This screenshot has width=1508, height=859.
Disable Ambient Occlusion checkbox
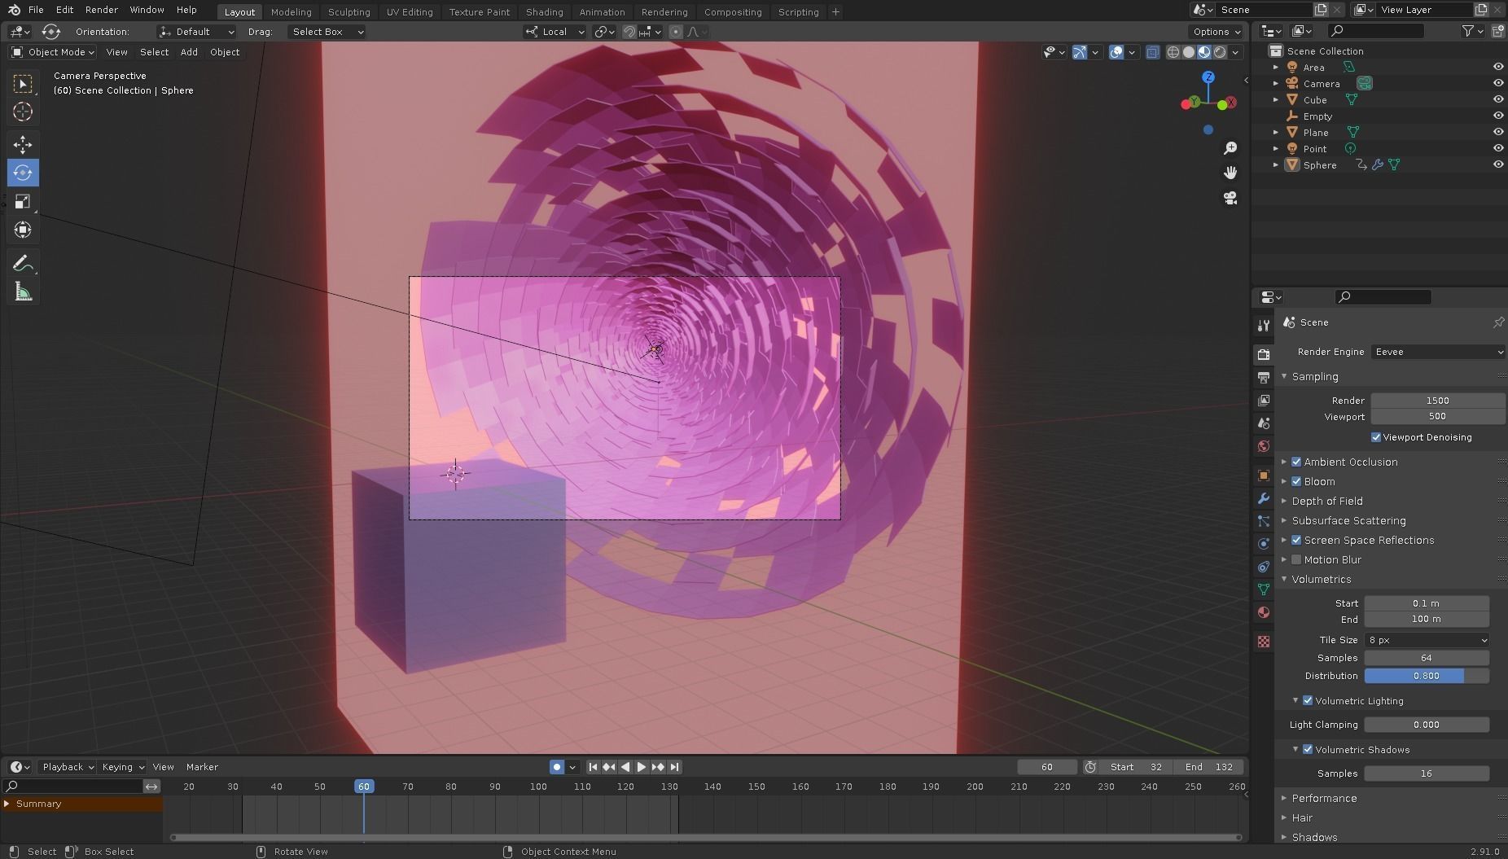(x=1296, y=462)
